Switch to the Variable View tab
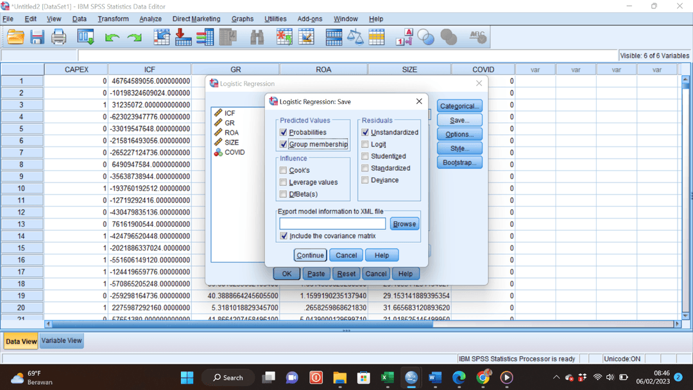 (x=62, y=341)
